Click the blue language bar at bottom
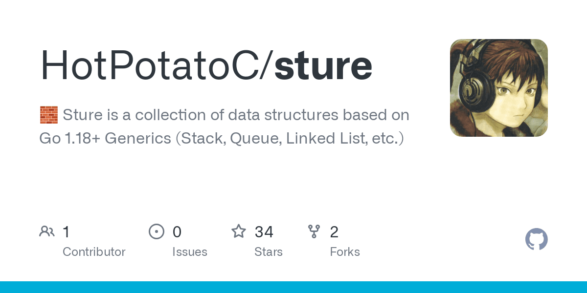The image size is (587, 293). 293,287
